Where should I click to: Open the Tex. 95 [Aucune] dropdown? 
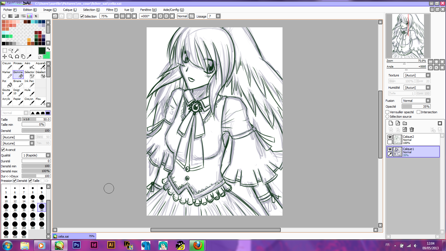click(32, 143)
